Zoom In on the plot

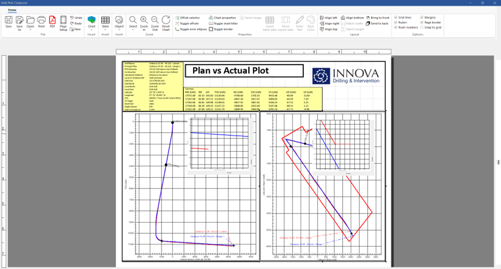pyautogui.click(x=144, y=22)
